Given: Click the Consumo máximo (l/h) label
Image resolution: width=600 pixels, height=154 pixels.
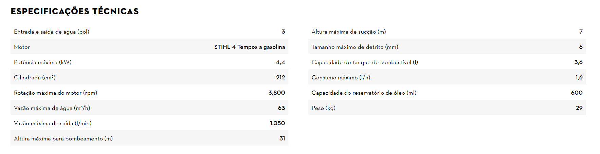Looking at the screenshot, I should pos(341,77).
